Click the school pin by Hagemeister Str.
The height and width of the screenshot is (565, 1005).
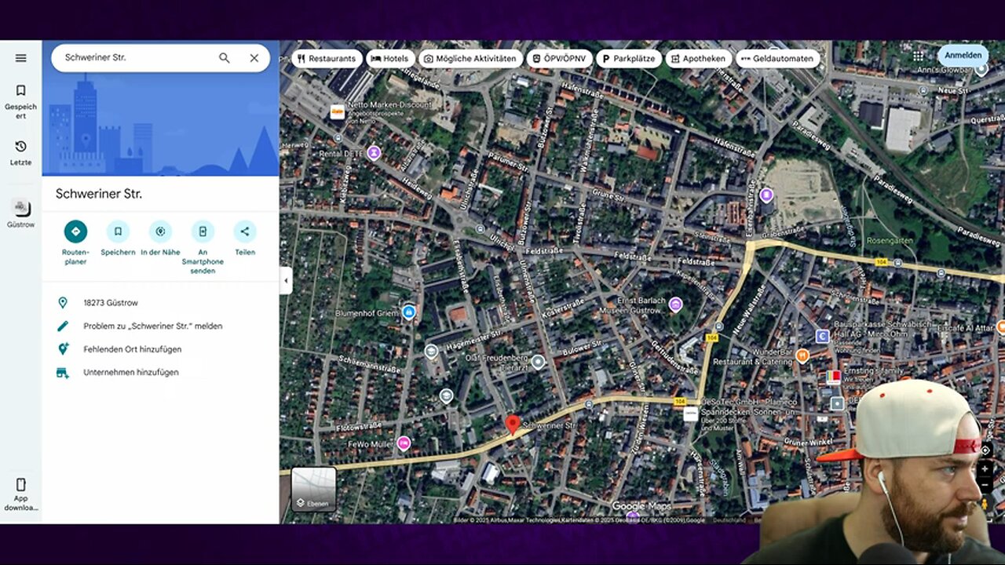(x=431, y=352)
